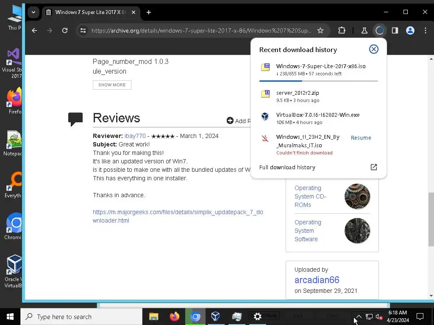Viewport: 434px width, 325px height.
Task: Click the SHOW MORE button
Action: click(112, 85)
